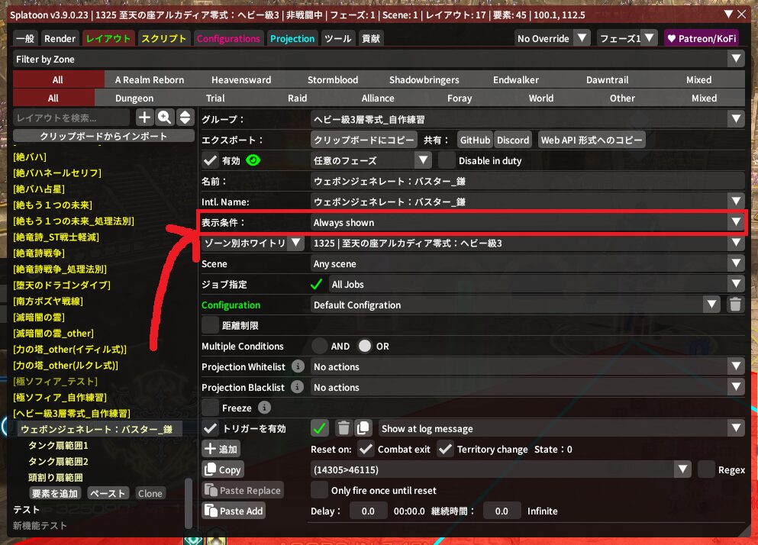Click the copy icon next to the trigger trash
This screenshot has height=545, width=758.
(x=363, y=428)
